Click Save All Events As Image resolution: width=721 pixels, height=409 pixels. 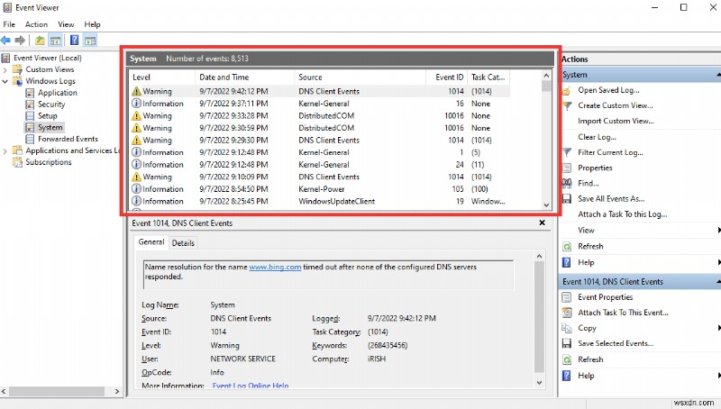point(611,198)
